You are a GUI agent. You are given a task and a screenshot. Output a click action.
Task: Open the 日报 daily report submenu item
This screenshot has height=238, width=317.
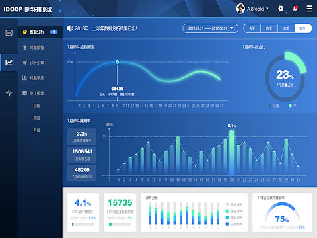(36, 106)
